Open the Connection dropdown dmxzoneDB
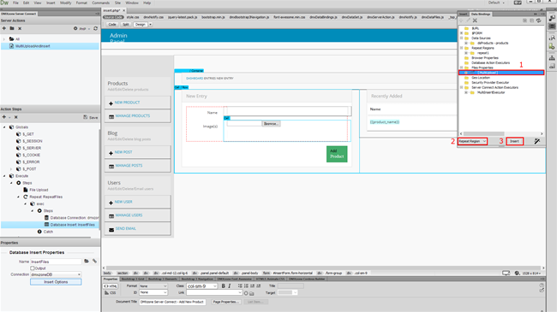557x312 pixels. pyautogui.click(x=56, y=274)
